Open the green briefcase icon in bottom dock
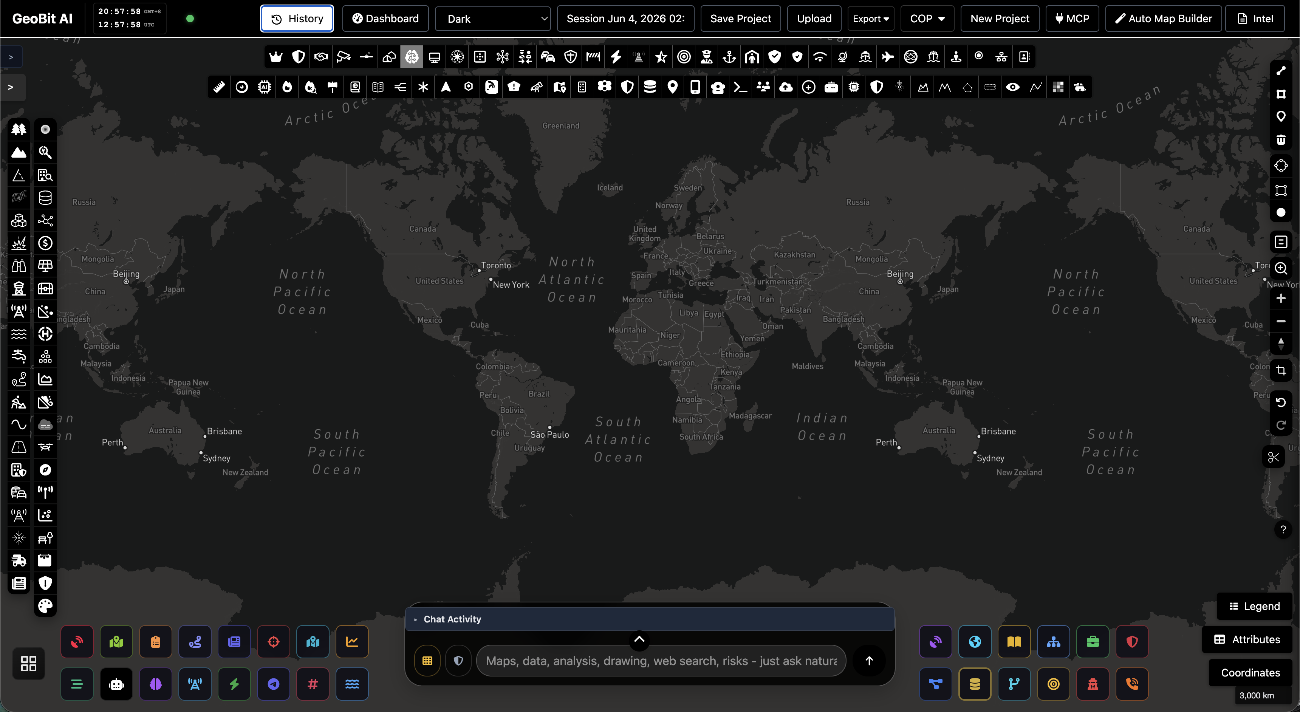1300x712 pixels. point(1093,642)
